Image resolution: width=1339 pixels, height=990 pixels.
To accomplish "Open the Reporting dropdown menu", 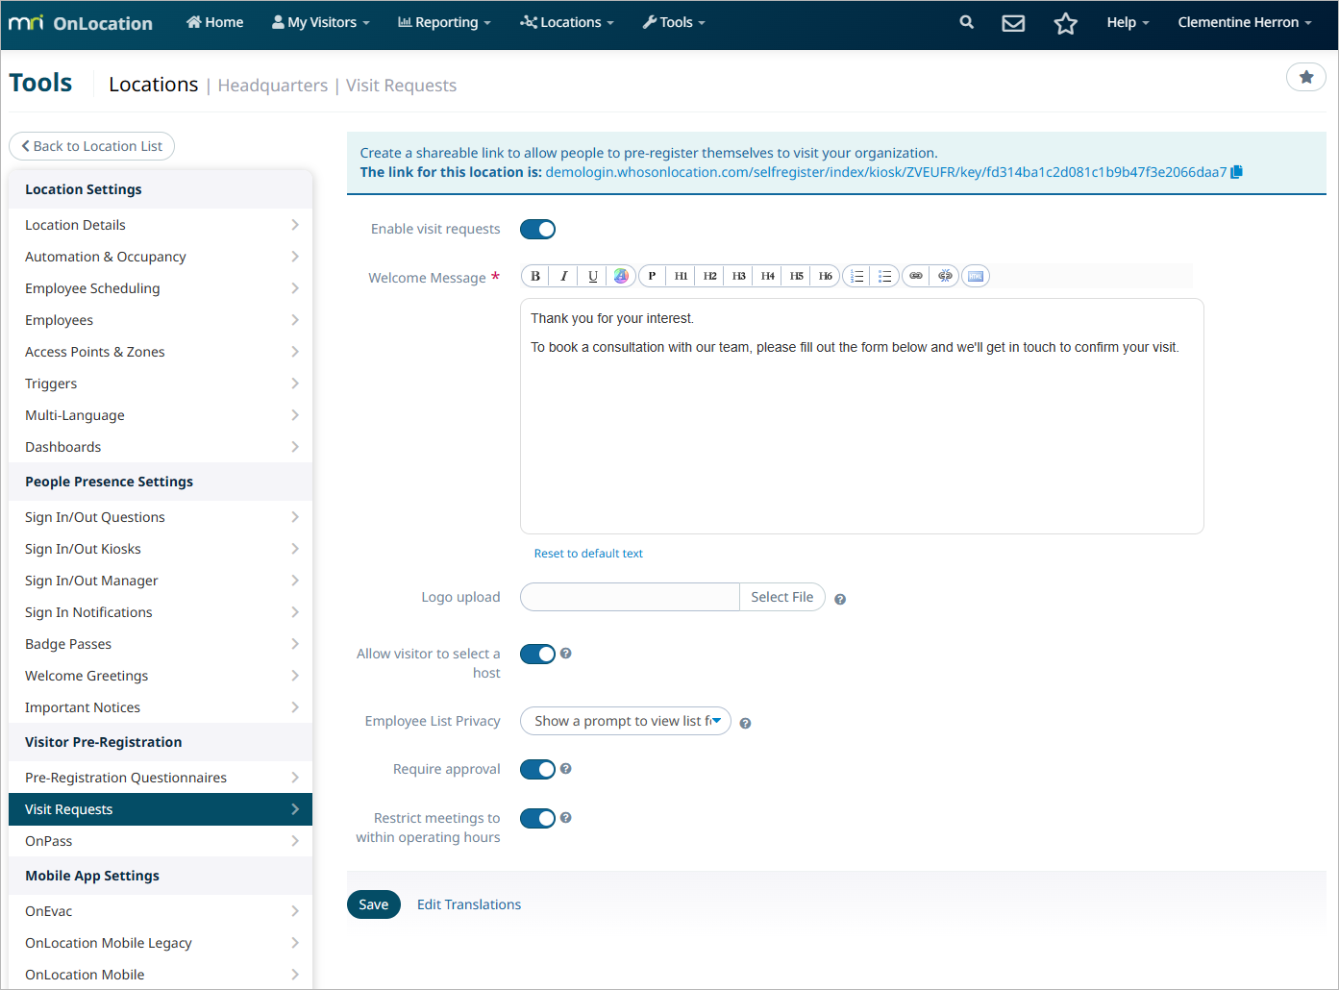I will [444, 22].
